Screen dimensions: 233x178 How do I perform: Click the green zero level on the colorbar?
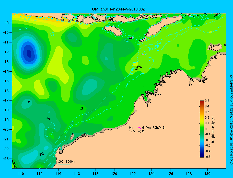click(x=202, y=129)
